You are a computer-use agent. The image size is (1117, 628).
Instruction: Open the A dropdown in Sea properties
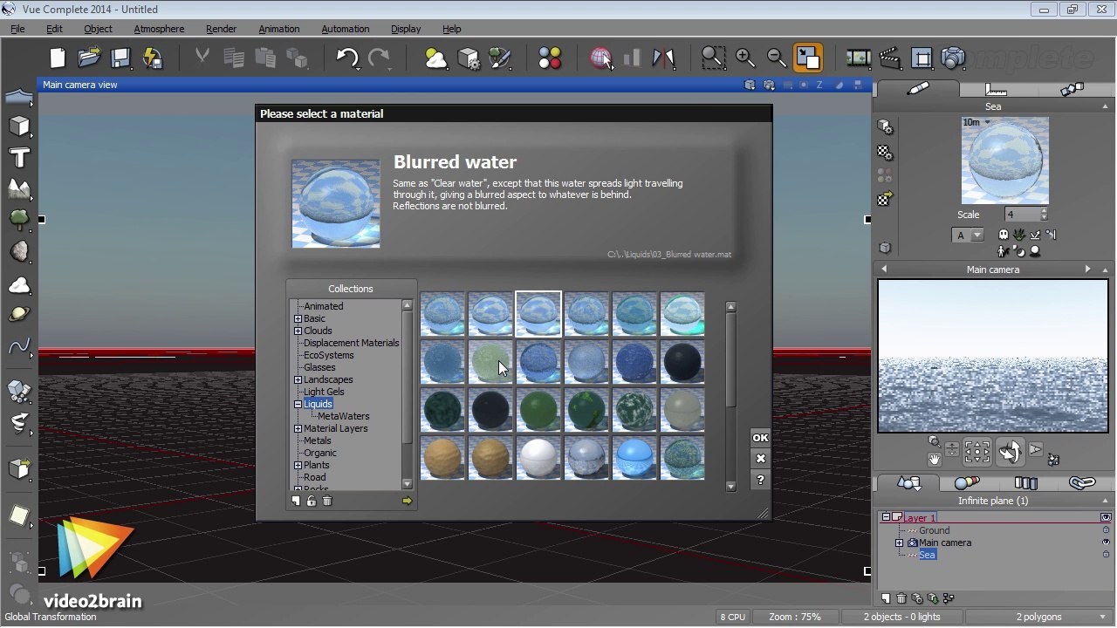tap(968, 235)
